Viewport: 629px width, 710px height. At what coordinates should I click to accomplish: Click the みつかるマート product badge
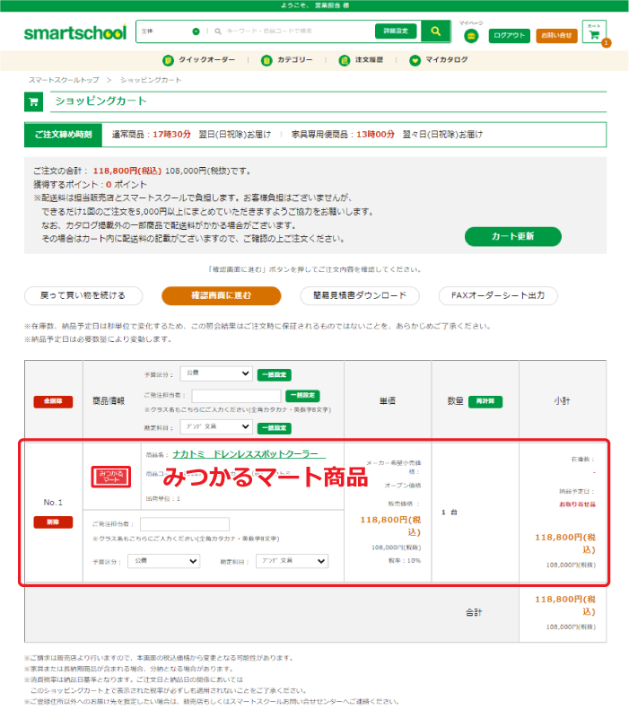pos(111,477)
